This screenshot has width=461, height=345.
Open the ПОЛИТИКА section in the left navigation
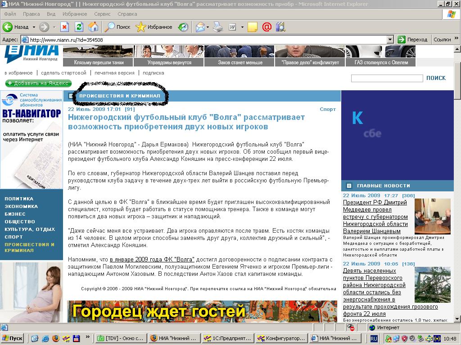coord(19,199)
